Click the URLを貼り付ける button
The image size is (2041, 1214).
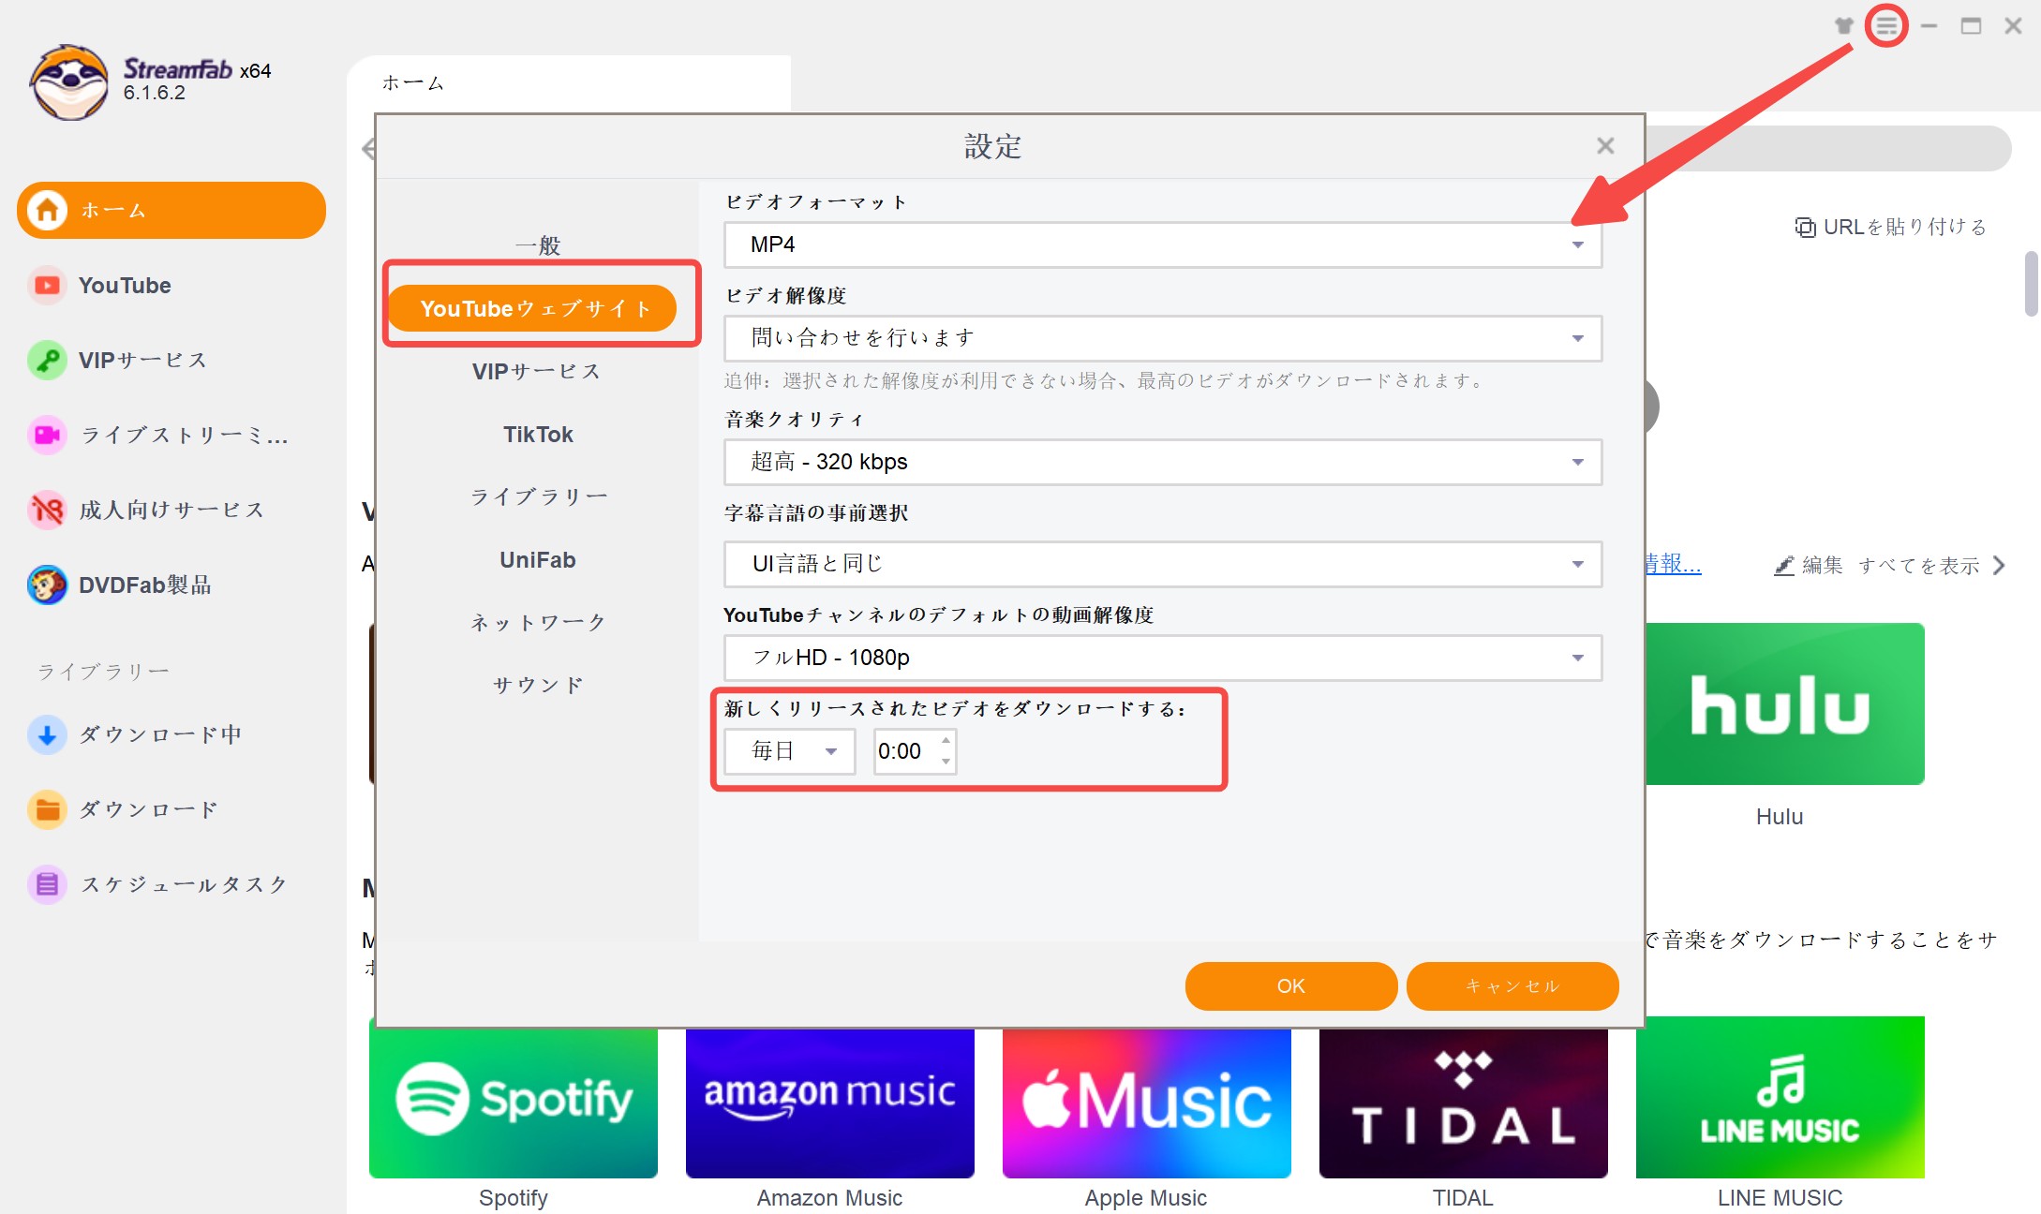(1891, 227)
